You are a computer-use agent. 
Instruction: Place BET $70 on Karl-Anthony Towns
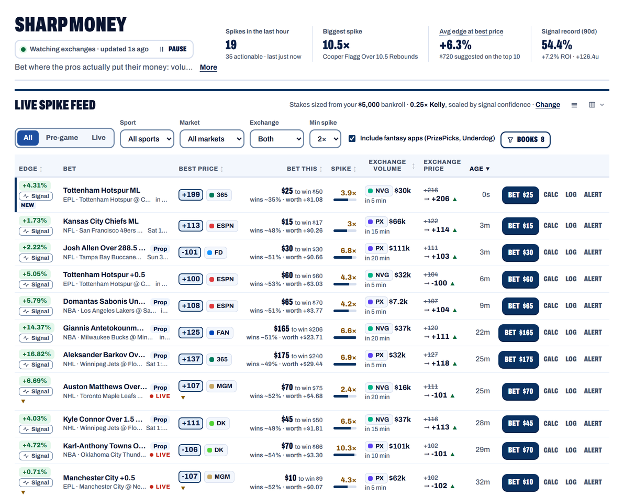(520, 450)
